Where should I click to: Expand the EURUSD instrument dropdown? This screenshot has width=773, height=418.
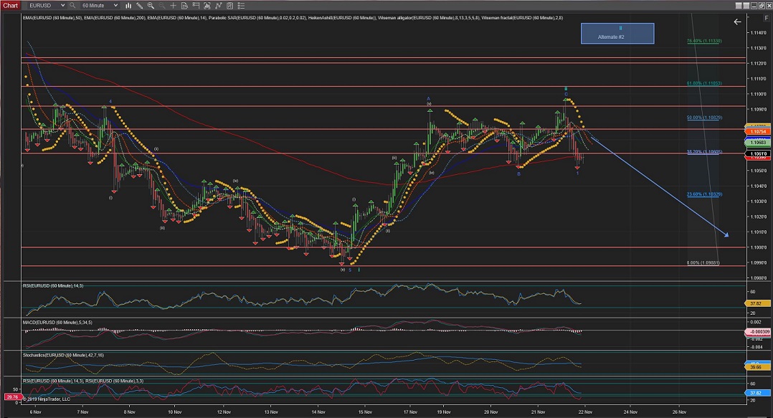tap(62, 5)
